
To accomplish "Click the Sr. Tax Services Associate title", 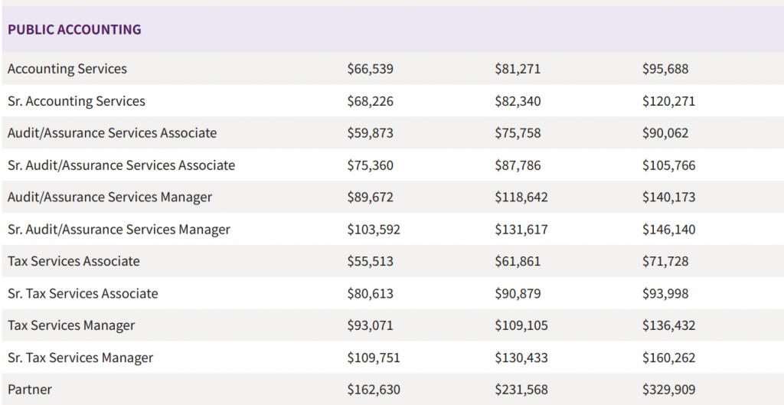I will (83, 294).
